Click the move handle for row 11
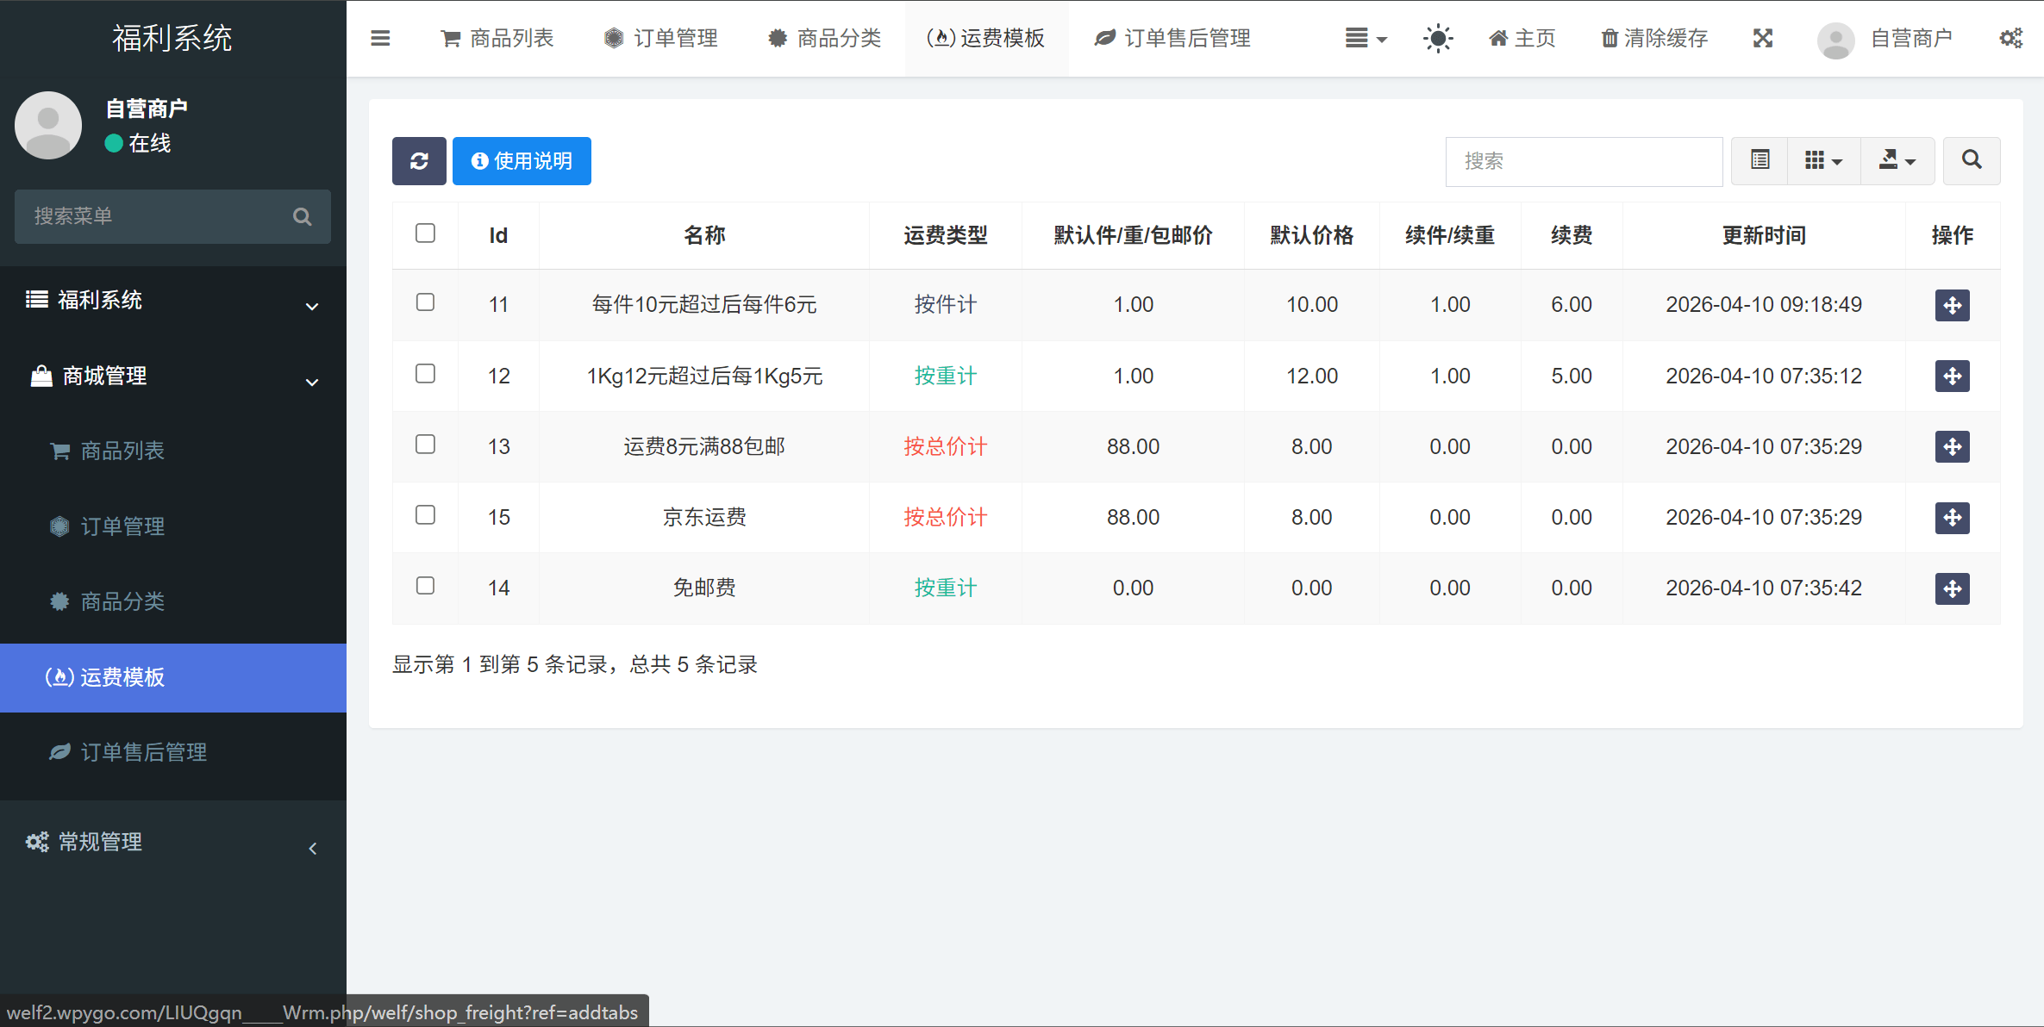2044x1027 pixels. point(1952,305)
